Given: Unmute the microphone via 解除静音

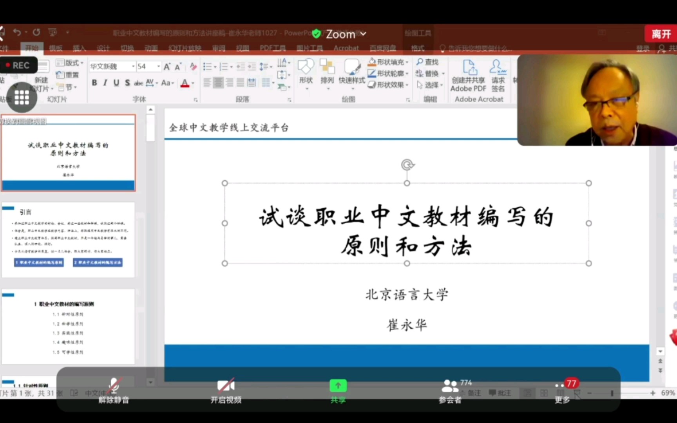Looking at the screenshot, I should pos(114,390).
